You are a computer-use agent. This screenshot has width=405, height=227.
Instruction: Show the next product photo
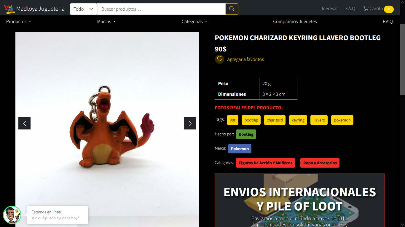coord(190,124)
